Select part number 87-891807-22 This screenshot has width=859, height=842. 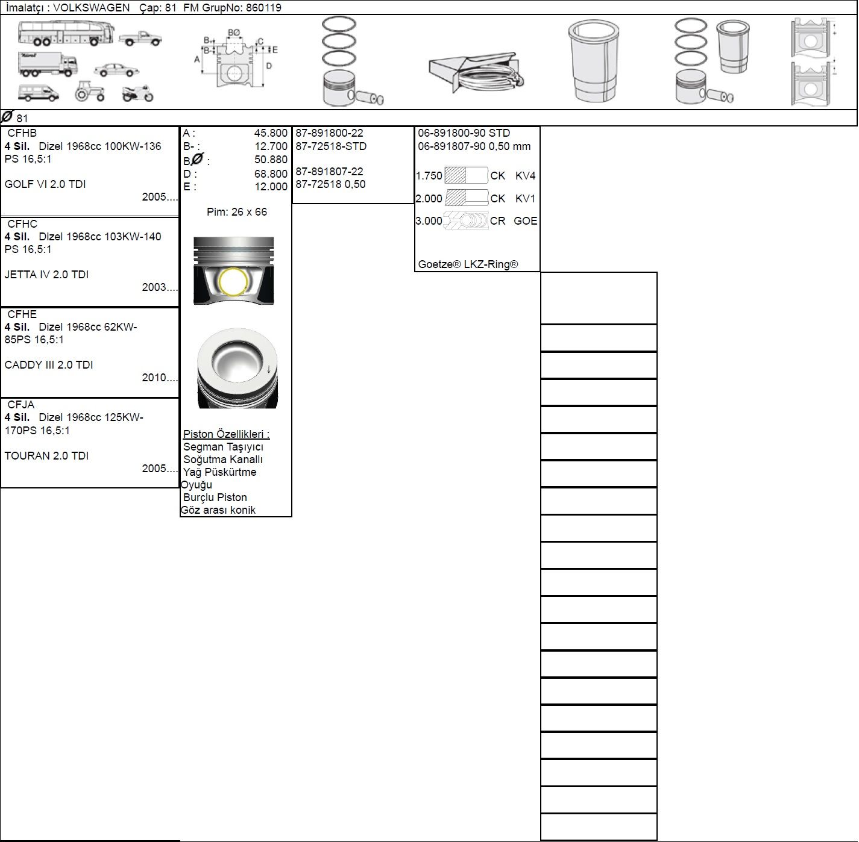click(x=329, y=172)
